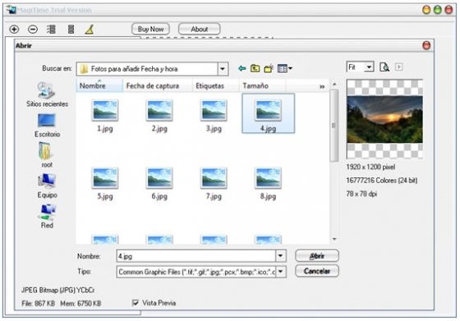Expand the Buscar en folder dropdown

pyautogui.click(x=223, y=69)
